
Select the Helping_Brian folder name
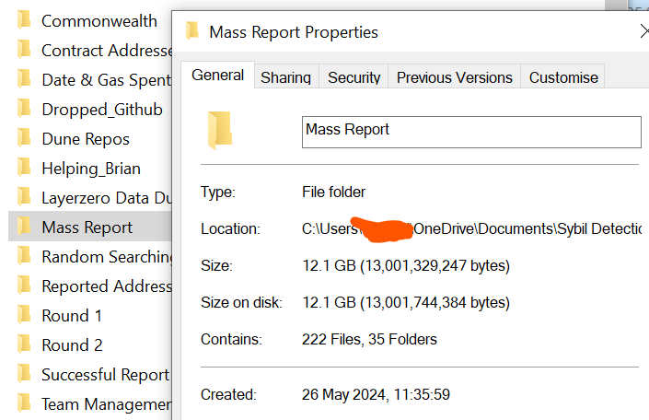91,169
